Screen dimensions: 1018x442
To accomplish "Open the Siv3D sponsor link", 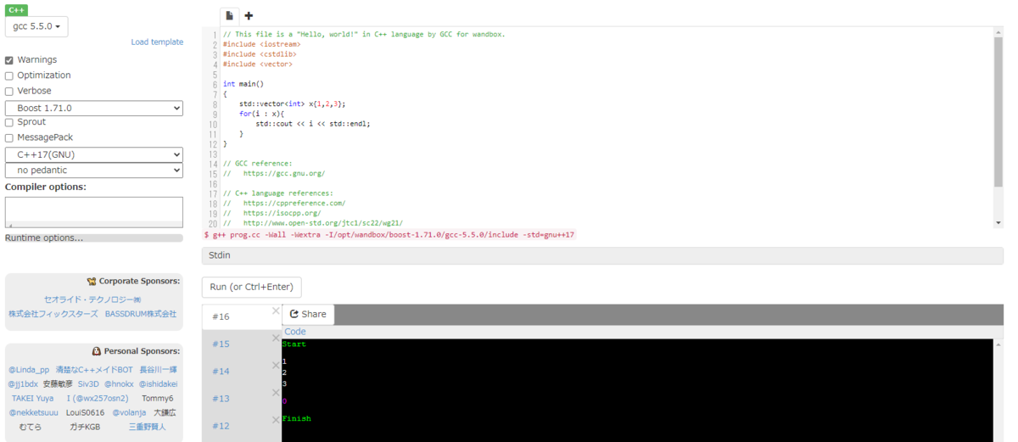I will pyautogui.click(x=88, y=384).
